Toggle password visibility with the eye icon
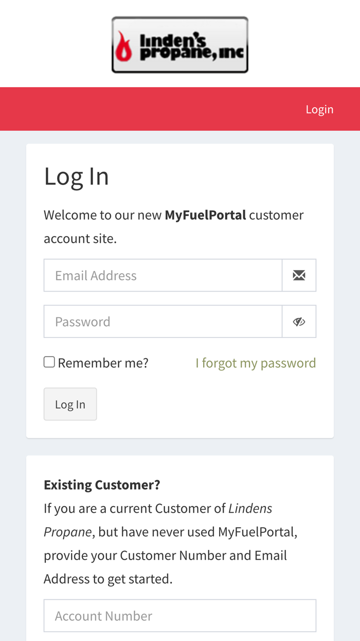Viewport: 360px width, 641px height. tap(299, 322)
